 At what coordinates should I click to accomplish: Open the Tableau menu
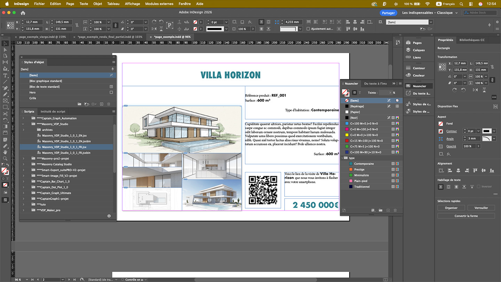[x=113, y=4]
